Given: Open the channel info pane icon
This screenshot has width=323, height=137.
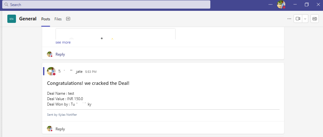Looking at the screenshot, I should 315,19.
